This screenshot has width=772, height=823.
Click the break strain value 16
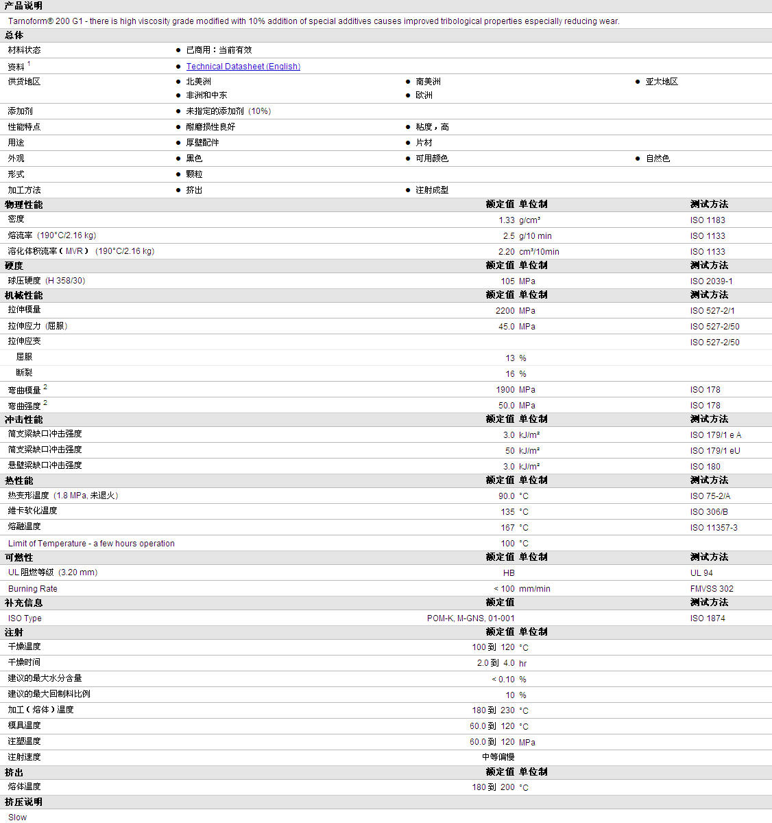[x=510, y=373]
